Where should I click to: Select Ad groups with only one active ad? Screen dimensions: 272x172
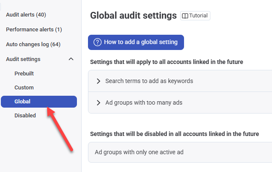click(139, 152)
